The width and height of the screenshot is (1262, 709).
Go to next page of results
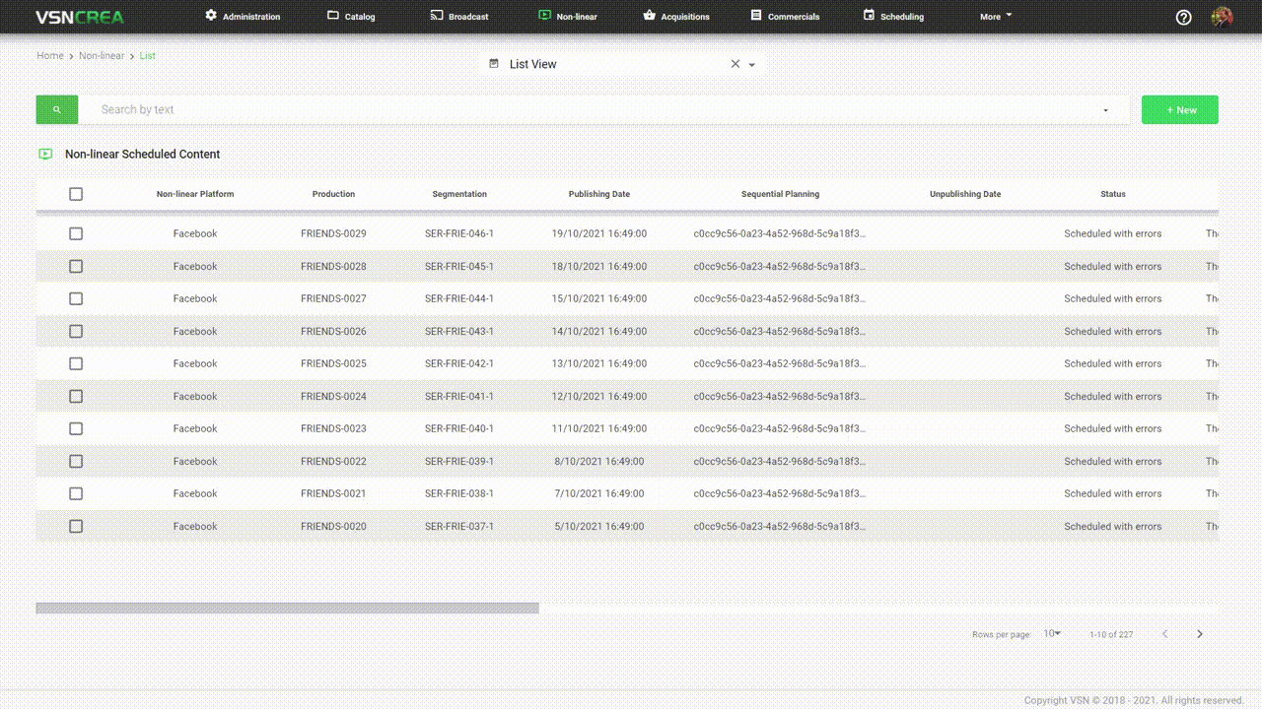1200,634
